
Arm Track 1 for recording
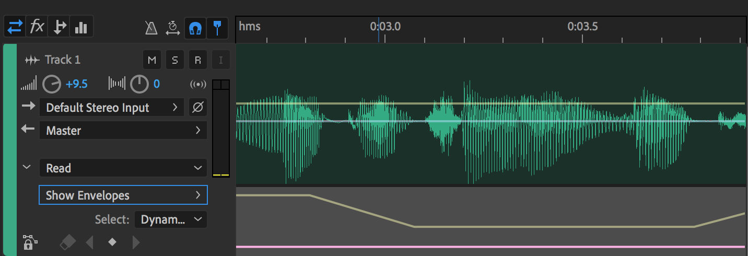click(x=198, y=60)
